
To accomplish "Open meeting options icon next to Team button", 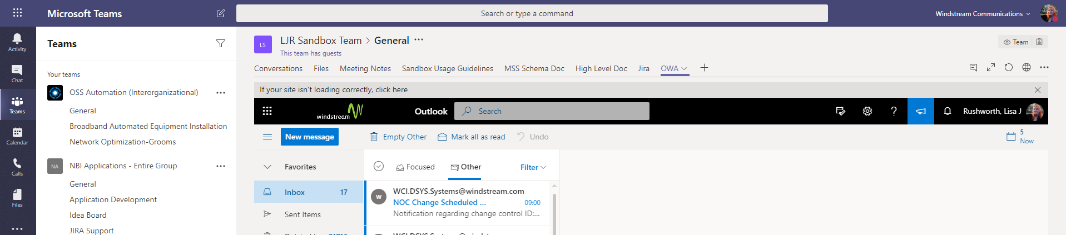I will click(1039, 42).
